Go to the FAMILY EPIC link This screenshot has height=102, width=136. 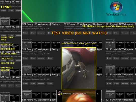7,44
